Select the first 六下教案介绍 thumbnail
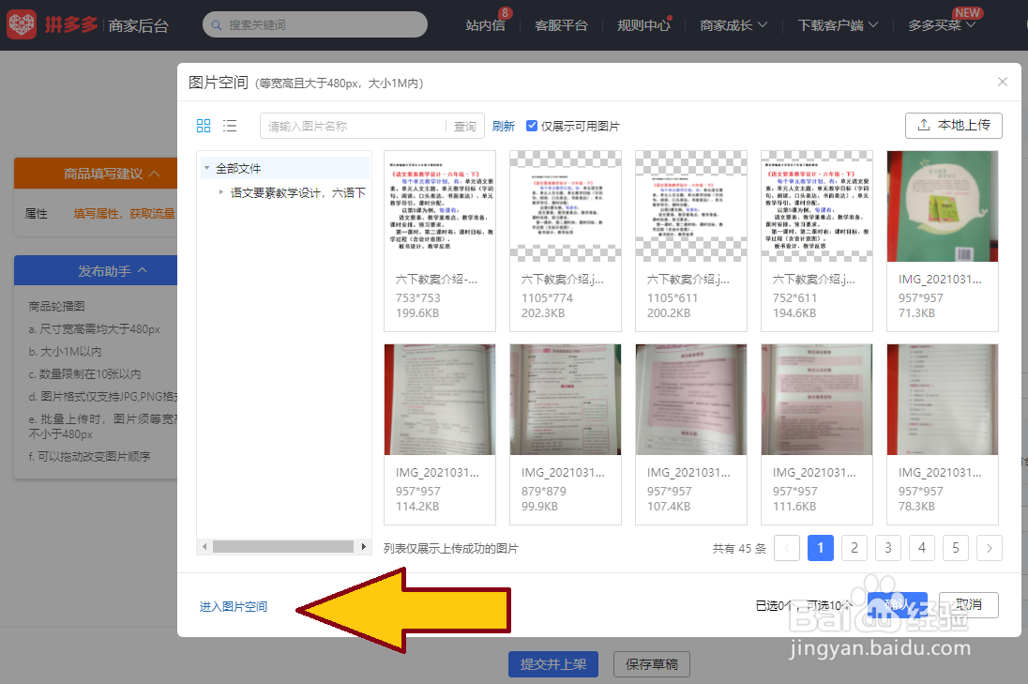The image size is (1028, 684). [439, 206]
